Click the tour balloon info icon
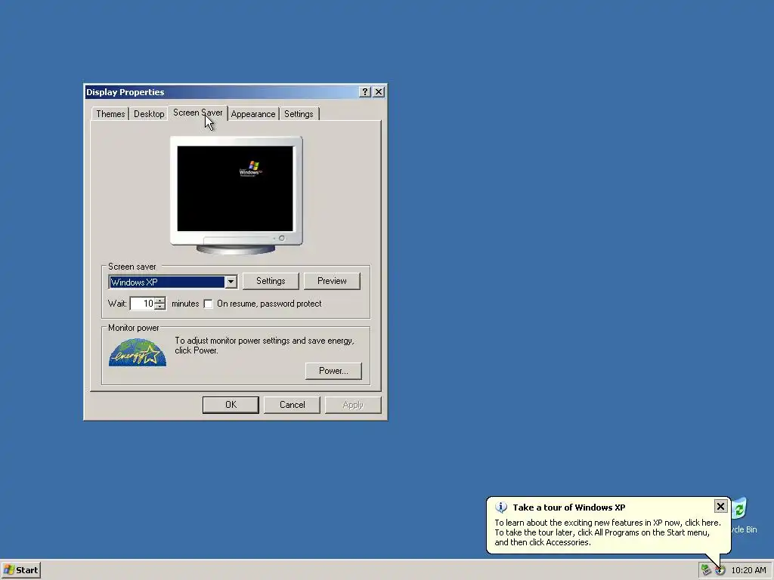 501,507
